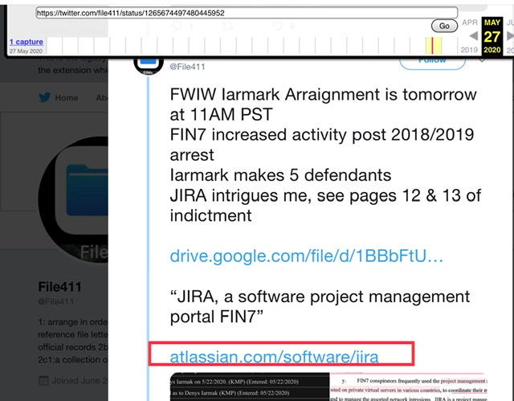514x401 pixels.
Task: Click the Twitter bird Home icon
Action: click(x=45, y=97)
